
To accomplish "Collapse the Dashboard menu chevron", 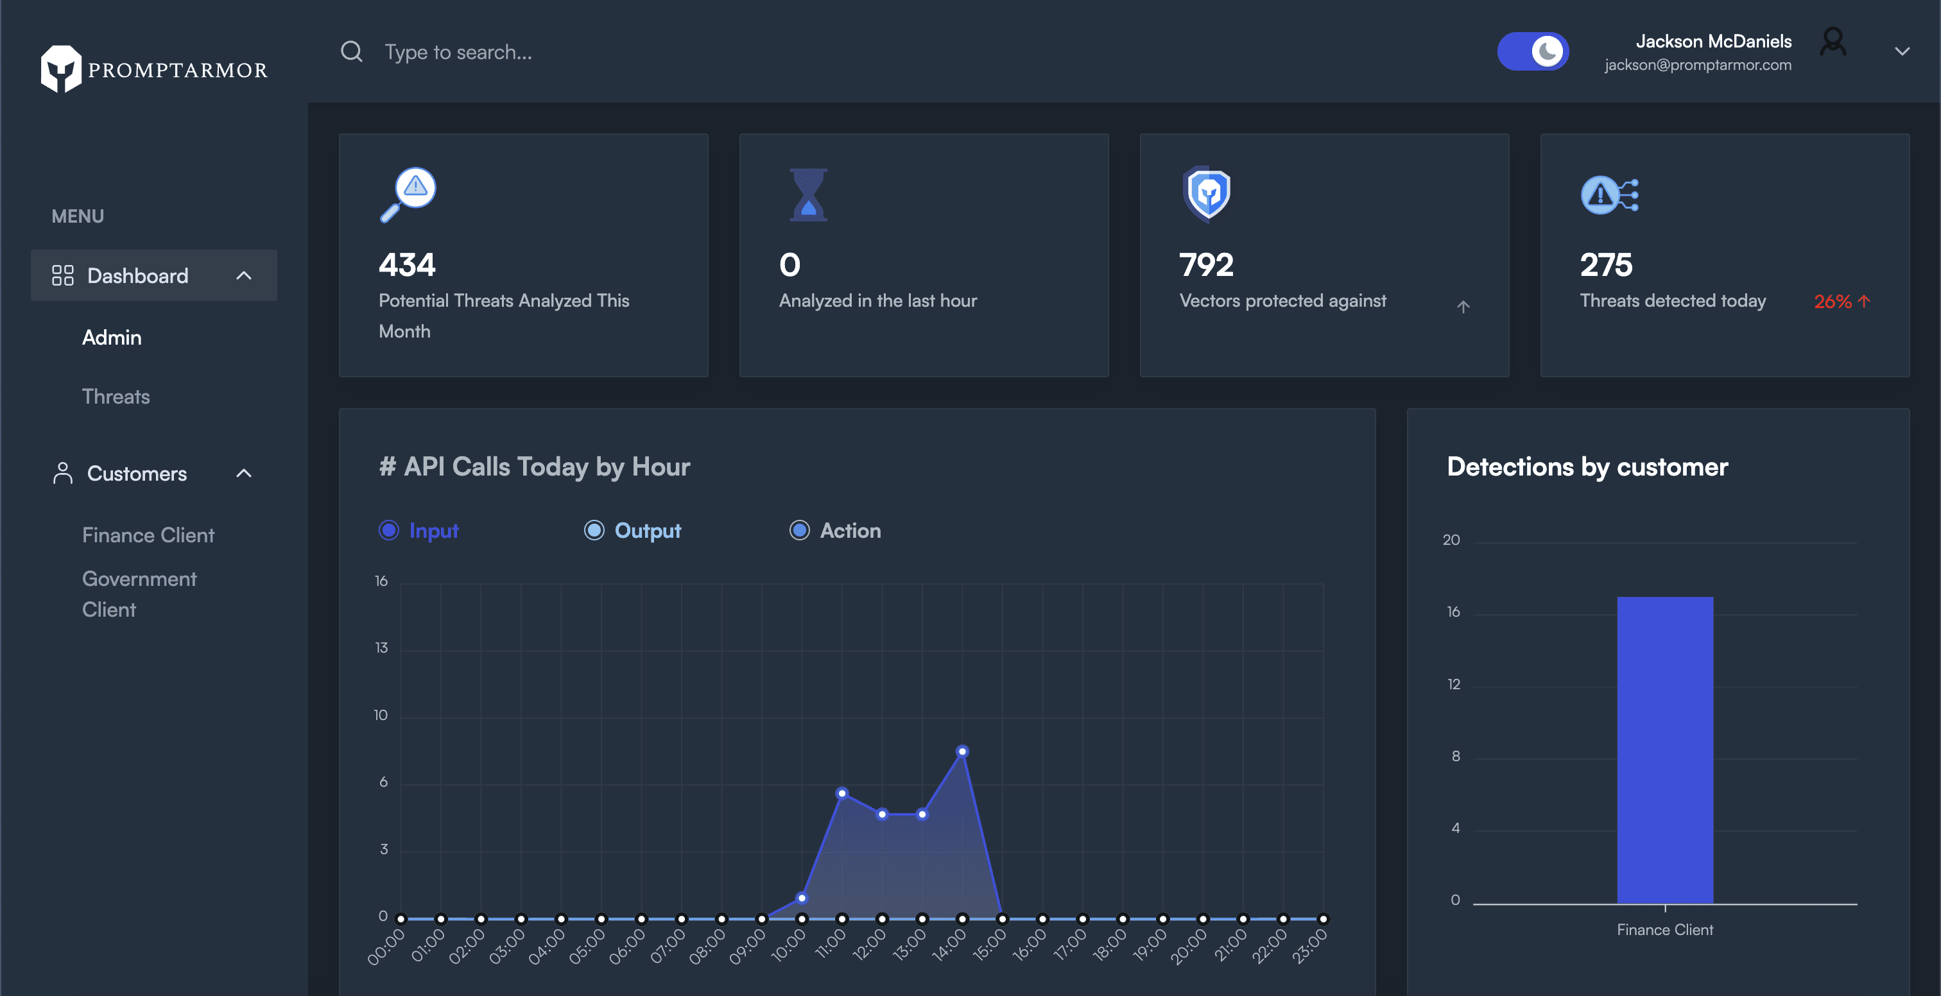I will coord(243,276).
